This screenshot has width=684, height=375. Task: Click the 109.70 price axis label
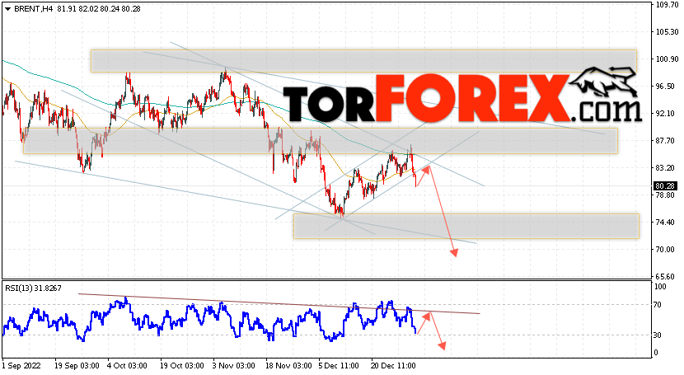tap(667, 5)
